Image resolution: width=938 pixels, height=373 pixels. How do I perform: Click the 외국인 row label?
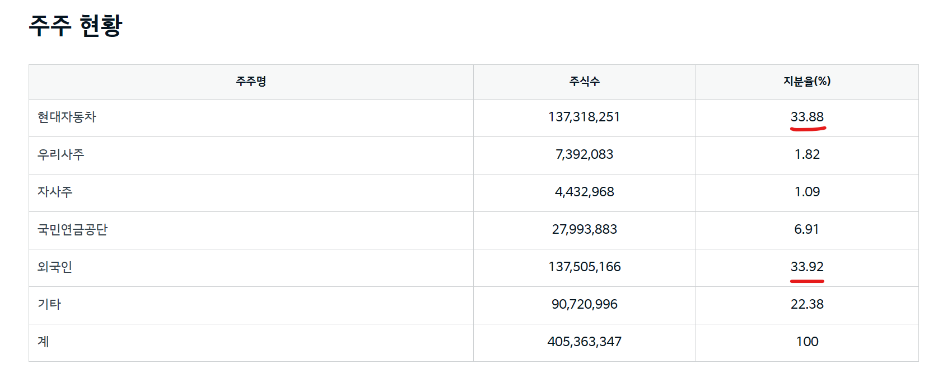pyautogui.click(x=55, y=267)
